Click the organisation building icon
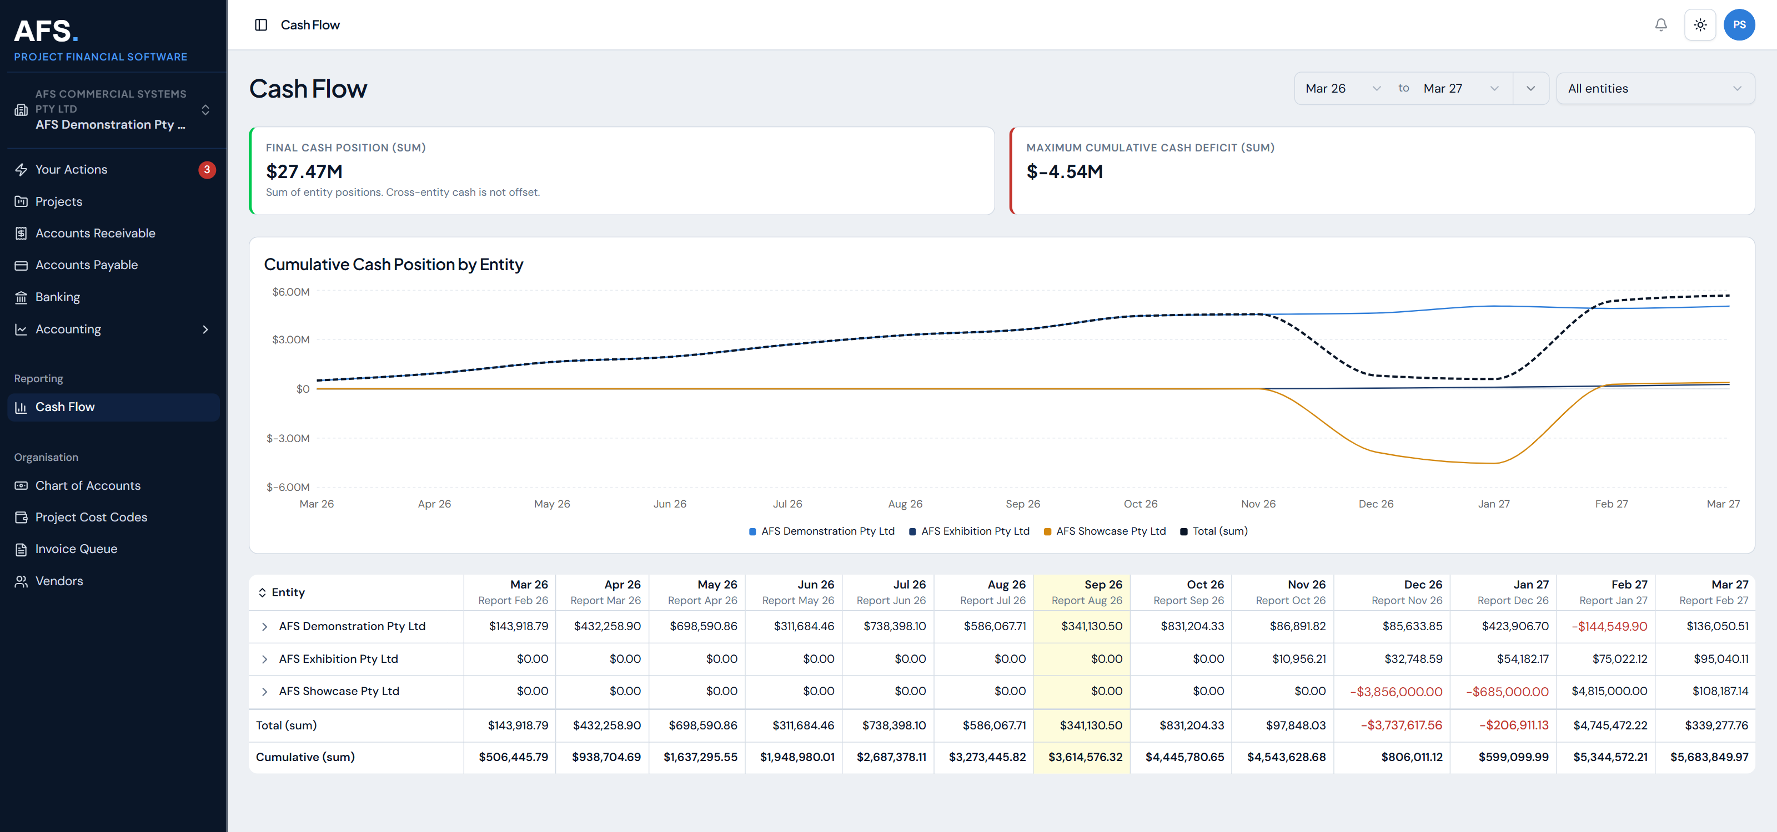Screen dimensions: 1777x832 coord(22,109)
